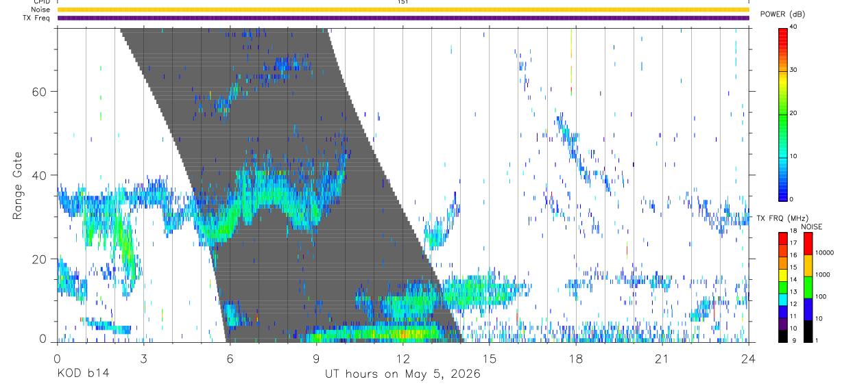Click the purple TX Freq indicator bar
842x388 pixels.
(403, 18)
